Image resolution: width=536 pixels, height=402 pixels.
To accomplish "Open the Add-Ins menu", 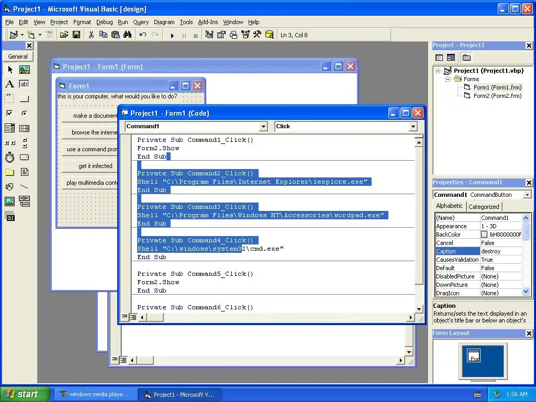I will point(208,22).
